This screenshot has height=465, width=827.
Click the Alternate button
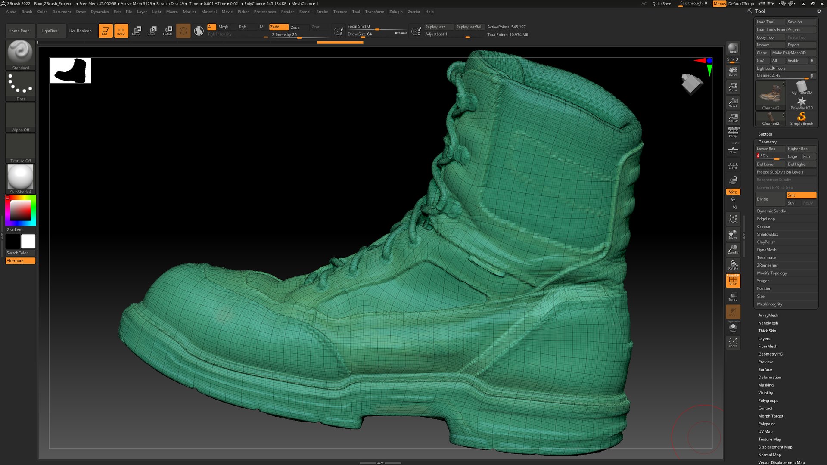pyautogui.click(x=20, y=261)
